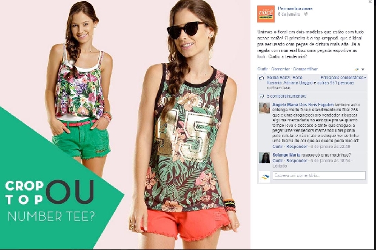Open the Pernambucanas page logo avatar
Viewport: 376px width, 250px height.
pos(266,14)
